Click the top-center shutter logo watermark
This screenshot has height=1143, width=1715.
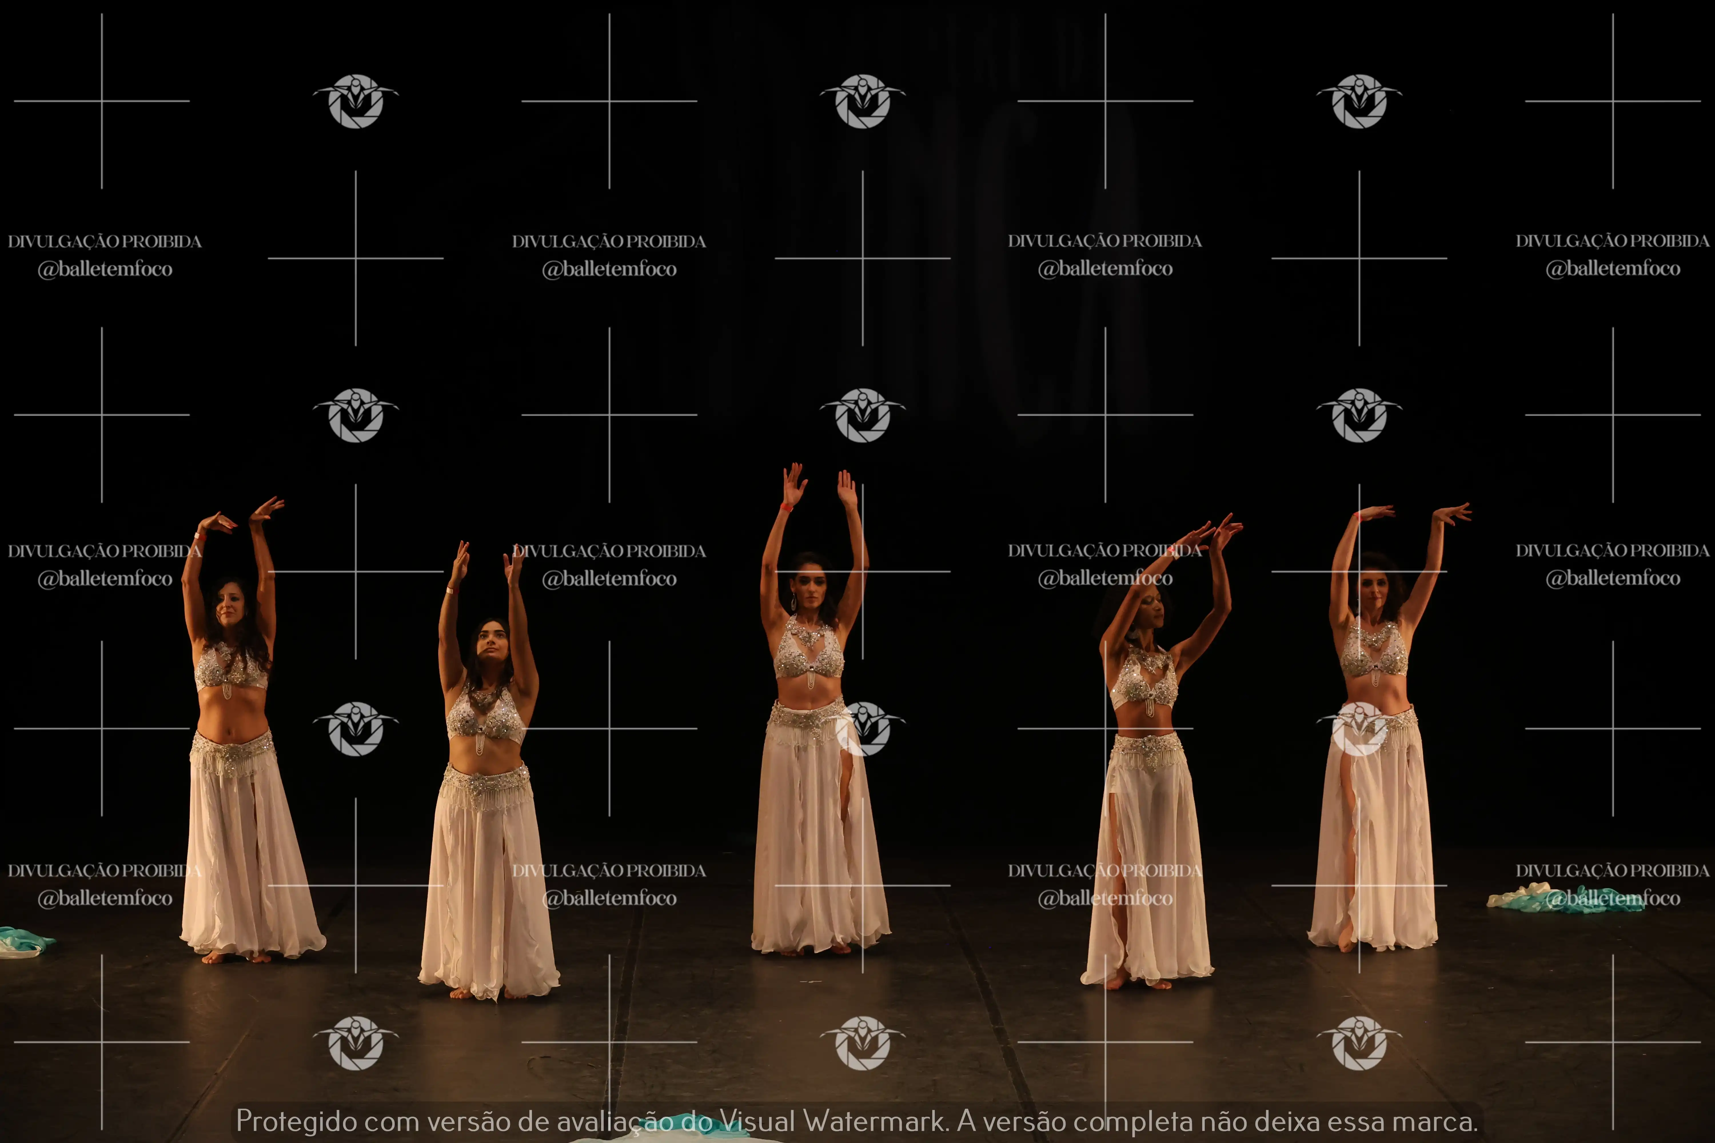click(x=863, y=101)
